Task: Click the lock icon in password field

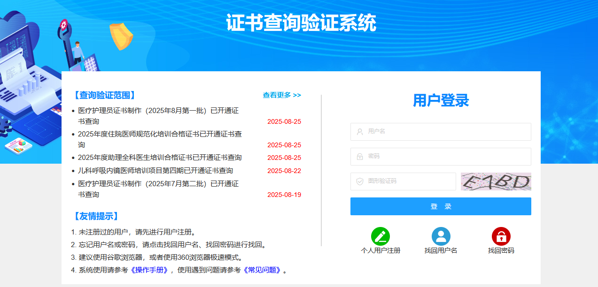Action: pos(360,157)
